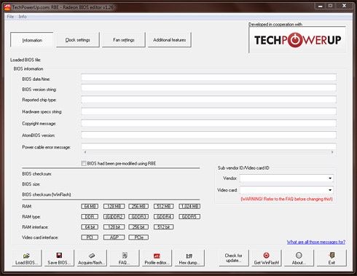
Task: Click the 64 bit RAM interface indicator
Action: pos(90,227)
